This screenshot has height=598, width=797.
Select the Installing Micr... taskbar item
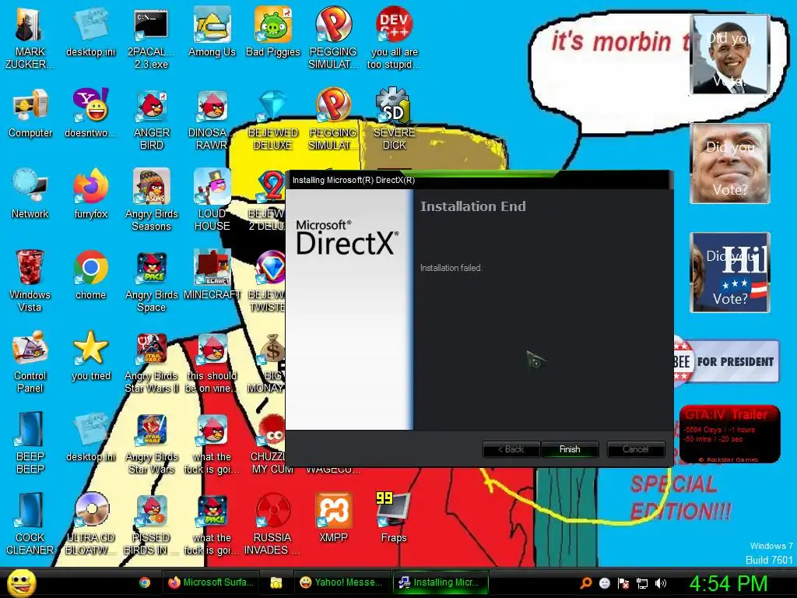click(x=441, y=582)
